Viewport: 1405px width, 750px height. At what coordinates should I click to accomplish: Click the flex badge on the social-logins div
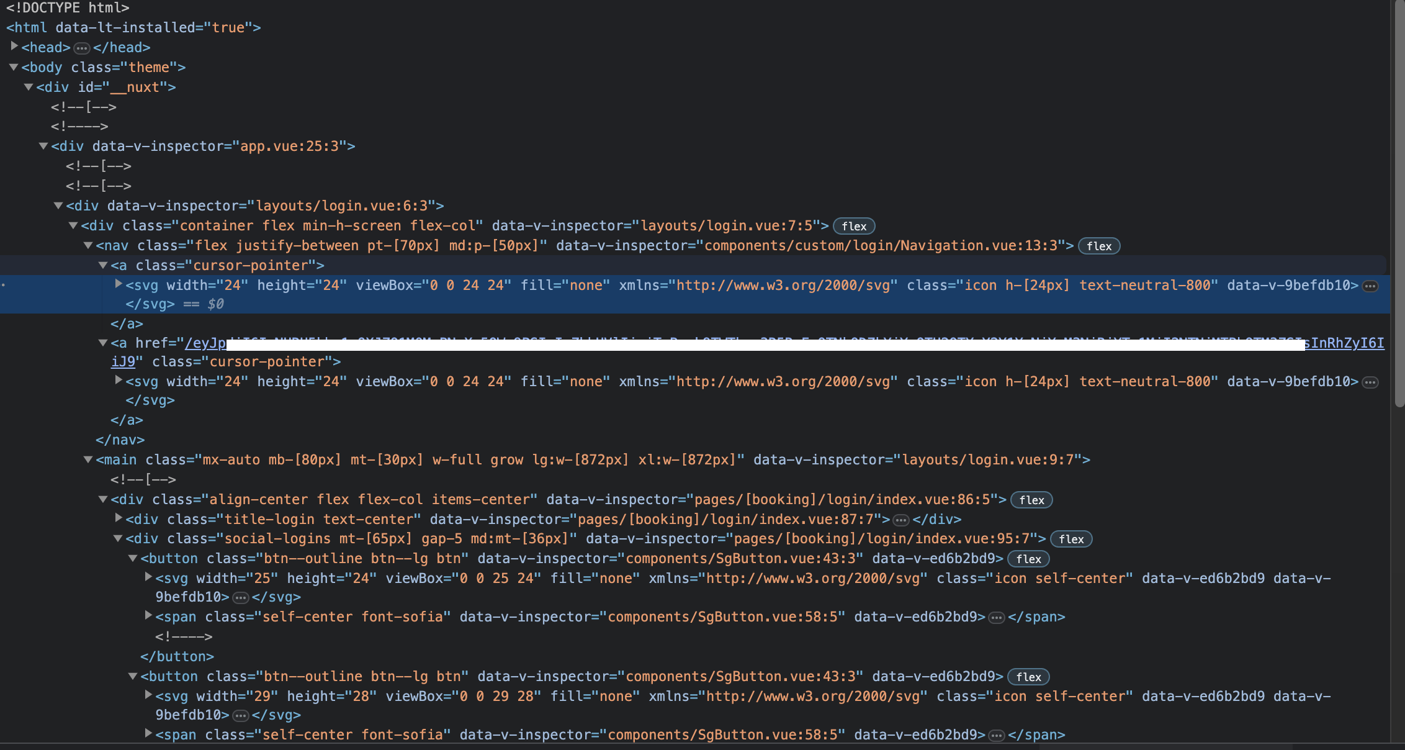[x=1071, y=539]
